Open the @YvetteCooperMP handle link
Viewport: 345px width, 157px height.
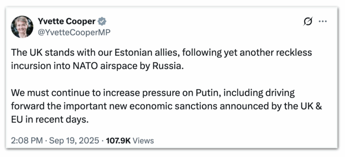point(74,32)
